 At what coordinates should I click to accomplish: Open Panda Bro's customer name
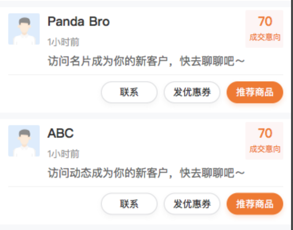[x=79, y=22]
